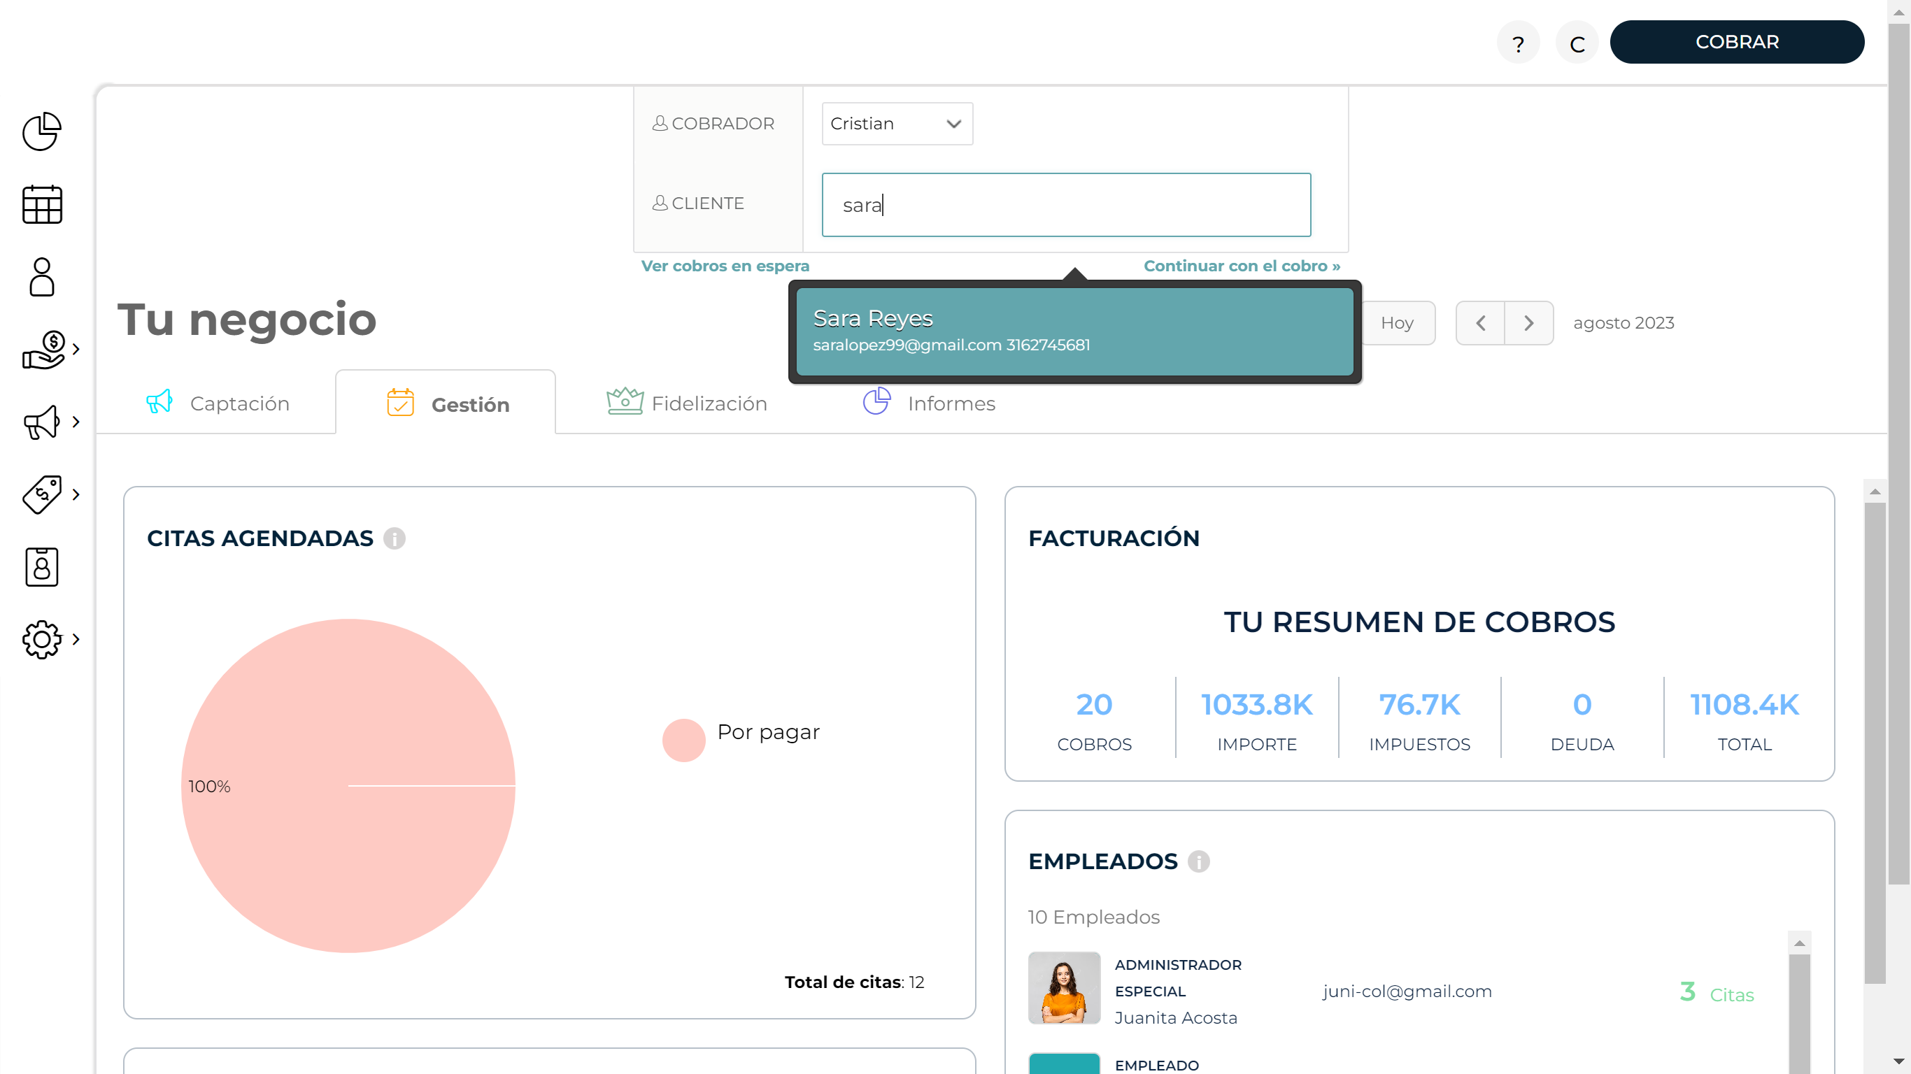Click the employees list scrollbar

coord(1799,1013)
